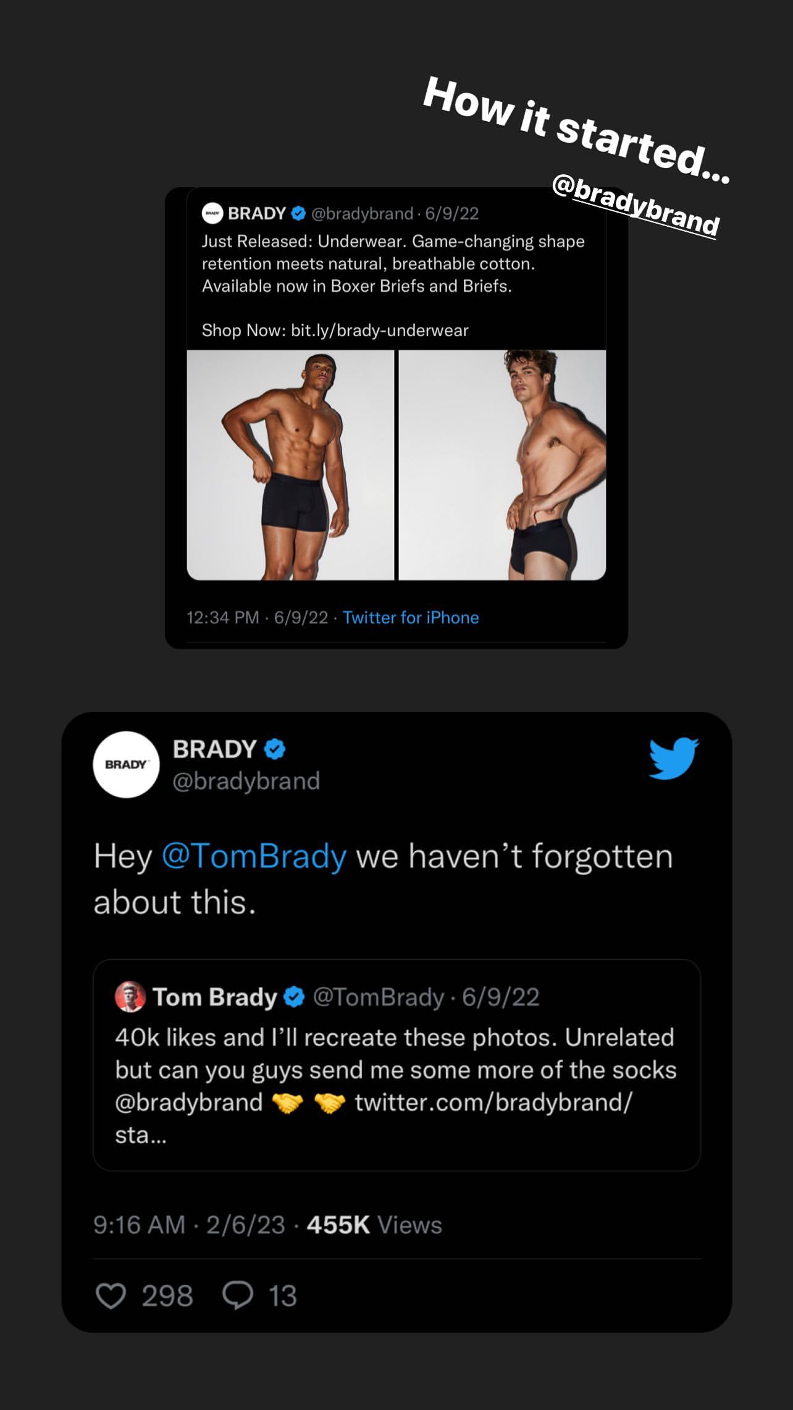
Task: Tap Tom Brady's small profile picture
Action: pyautogui.click(x=130, y=997)
